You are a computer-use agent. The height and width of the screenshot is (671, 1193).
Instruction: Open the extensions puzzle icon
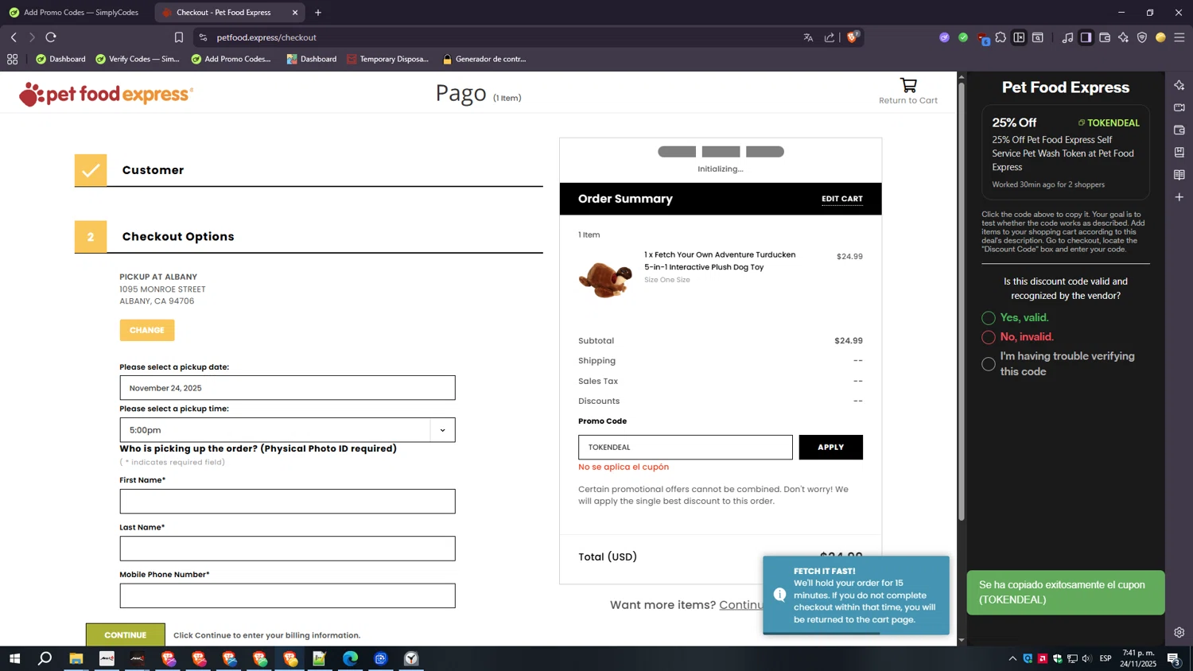tap(1001, 37)
